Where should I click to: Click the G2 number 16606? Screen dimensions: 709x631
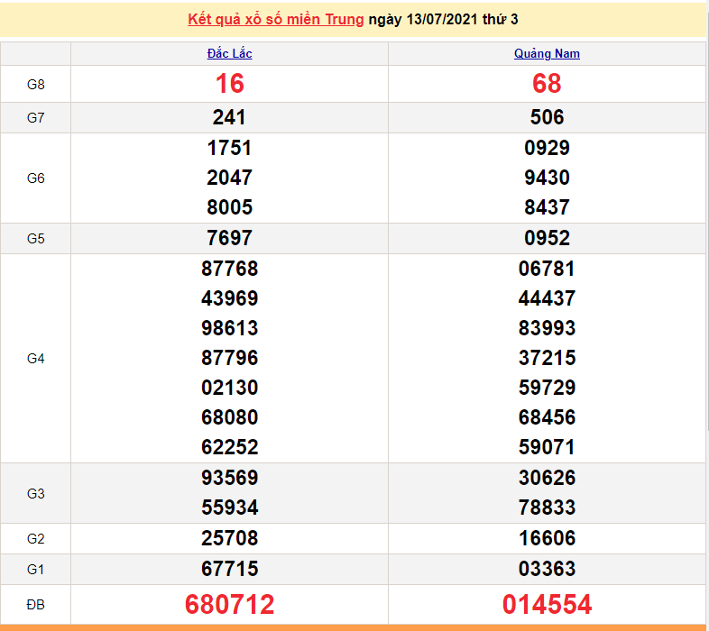[547, 538]
